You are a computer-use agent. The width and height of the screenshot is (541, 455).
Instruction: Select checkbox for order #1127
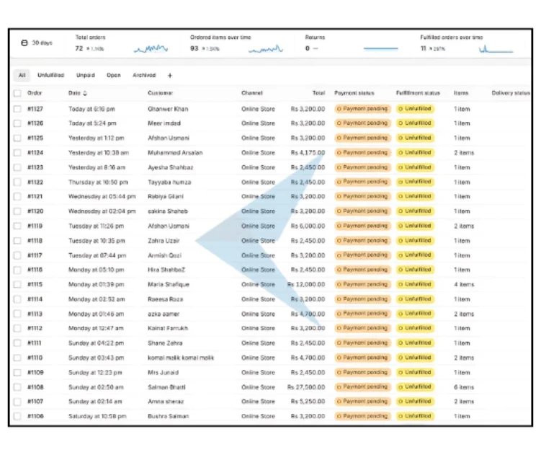[x=17, y=109]
